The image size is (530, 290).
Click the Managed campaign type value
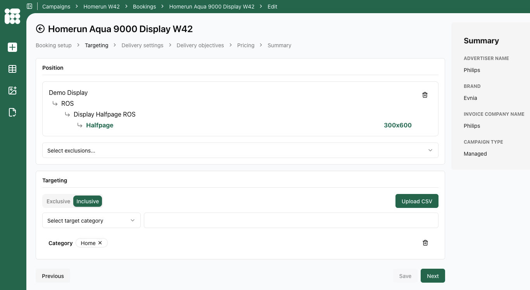pos(475,154)
